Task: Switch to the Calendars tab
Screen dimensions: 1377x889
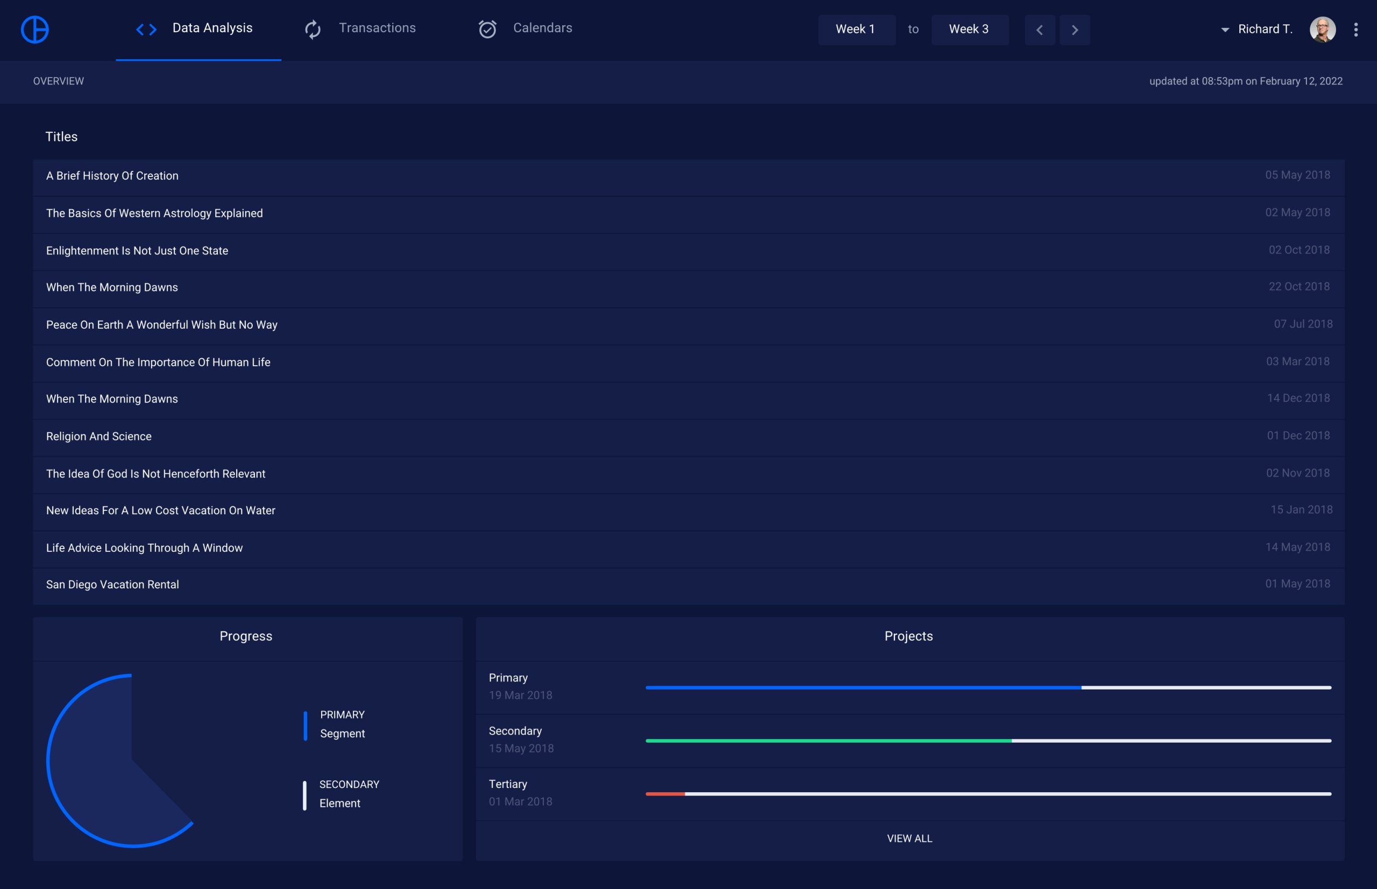Action: click(526, 29)
